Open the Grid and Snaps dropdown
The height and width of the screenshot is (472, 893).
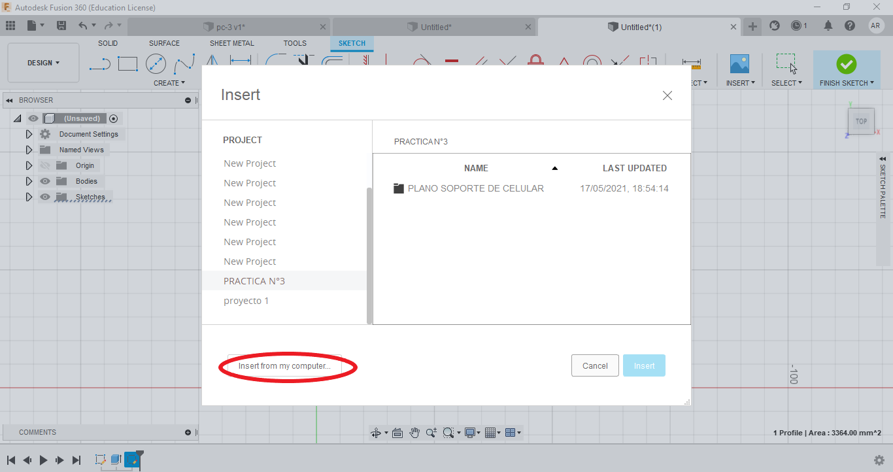tap(492, 432)
